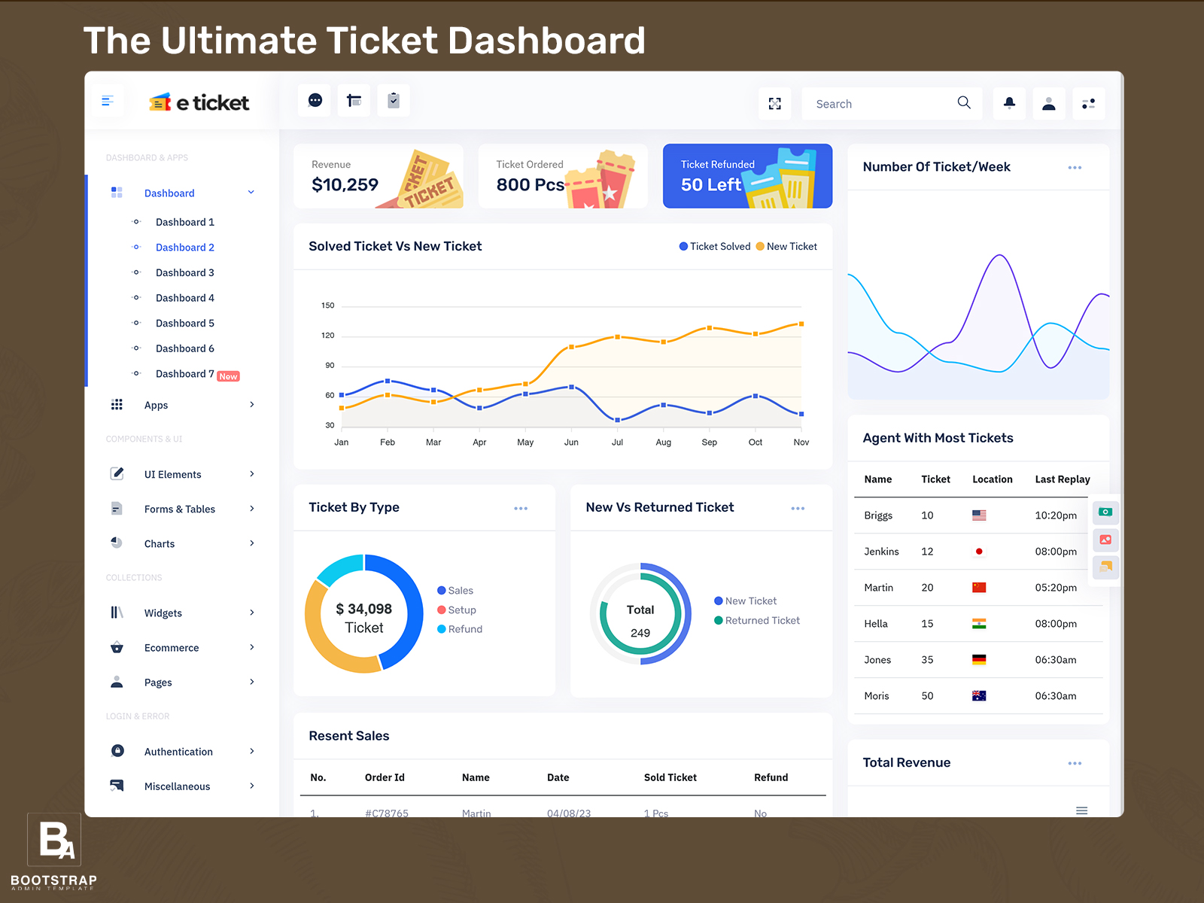Image resolution: width=1204 pixels, height=903 pixels.
Task: Open Number Of Ticket/Week options dots
Action: [1075, 167]
